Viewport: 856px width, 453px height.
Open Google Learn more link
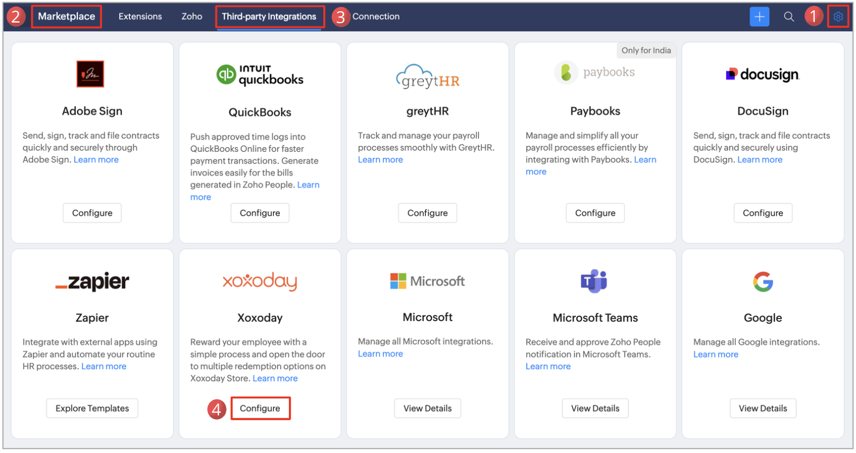click(x=716, y=354)
